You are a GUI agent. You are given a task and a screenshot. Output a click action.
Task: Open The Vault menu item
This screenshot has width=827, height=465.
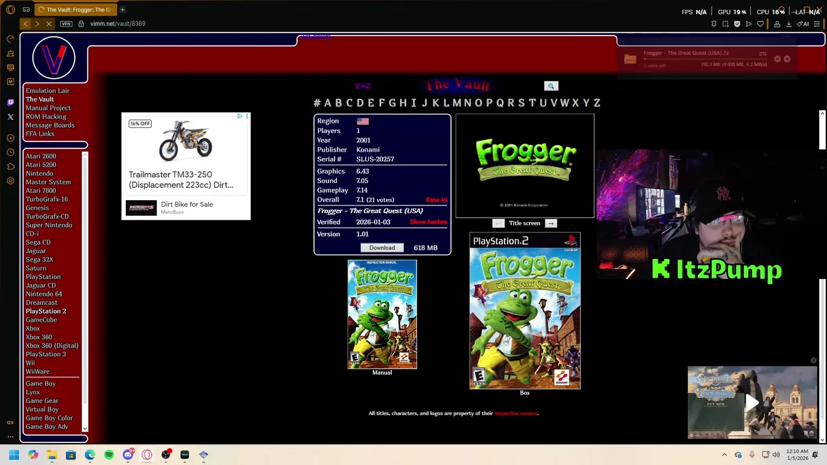click(x=39, y=99)
